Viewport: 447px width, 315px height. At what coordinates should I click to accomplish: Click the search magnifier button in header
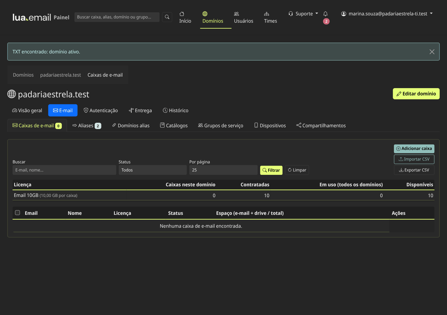(167, 17)
